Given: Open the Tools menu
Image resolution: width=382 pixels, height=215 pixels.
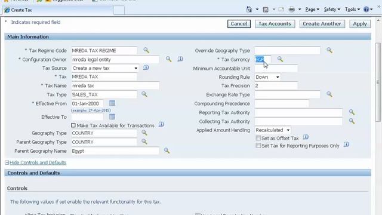Looking at the screenshot, I should pyautogui.click(x=352, y=10).
